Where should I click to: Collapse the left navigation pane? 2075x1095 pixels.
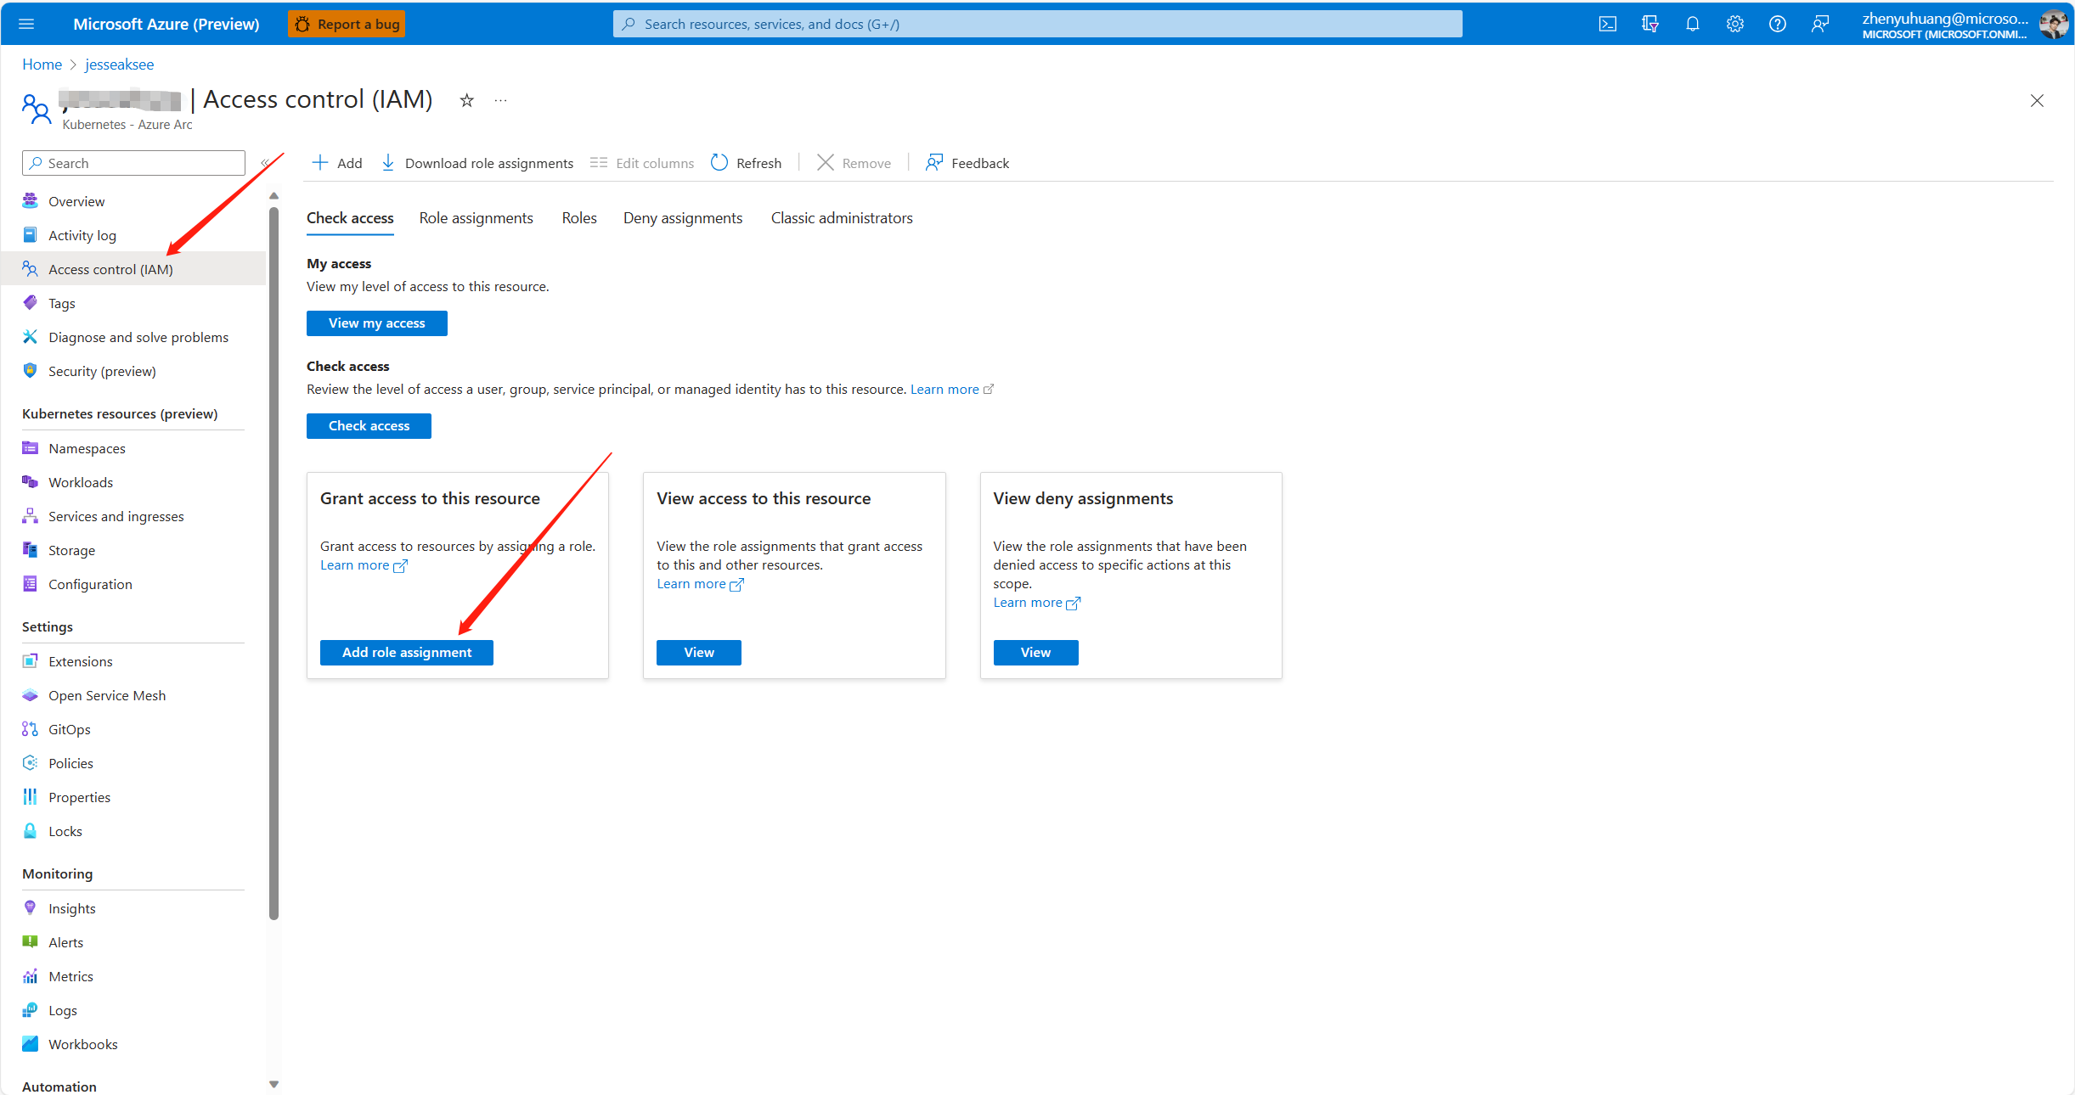point(265,163)
